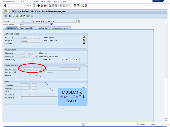170x127 pixels.
Task: Click the Equipment field TEQ-20
Action: [x=30, y=40]
